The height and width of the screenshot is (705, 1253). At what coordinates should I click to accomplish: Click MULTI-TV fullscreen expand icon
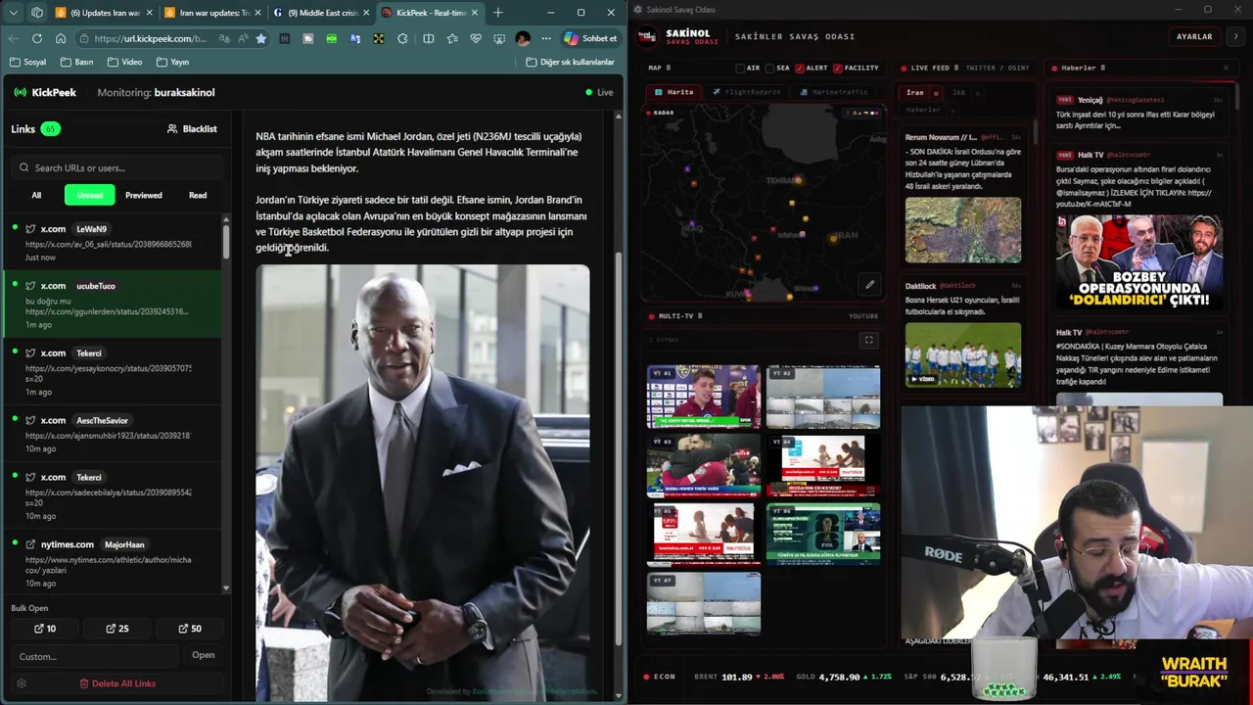868,340
